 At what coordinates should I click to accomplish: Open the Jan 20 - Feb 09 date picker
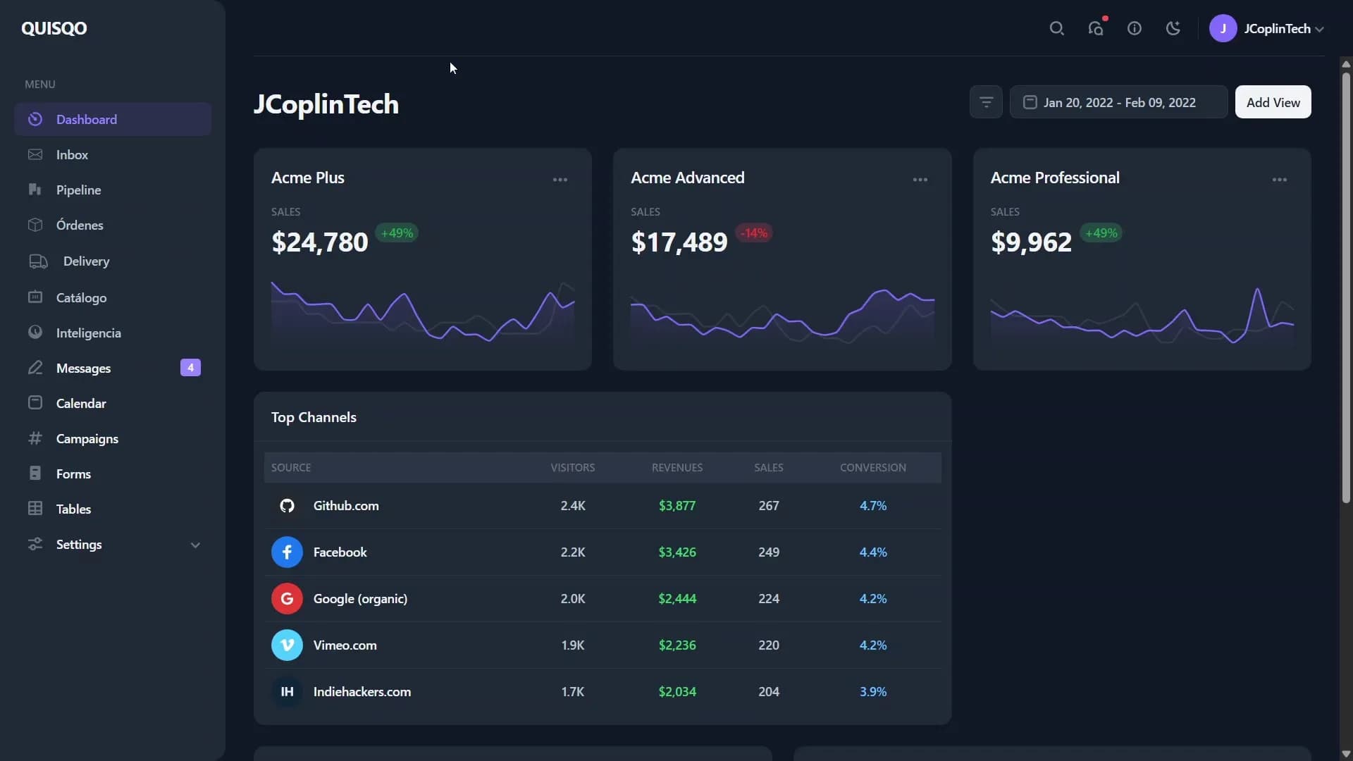(x=1118, y=102)
